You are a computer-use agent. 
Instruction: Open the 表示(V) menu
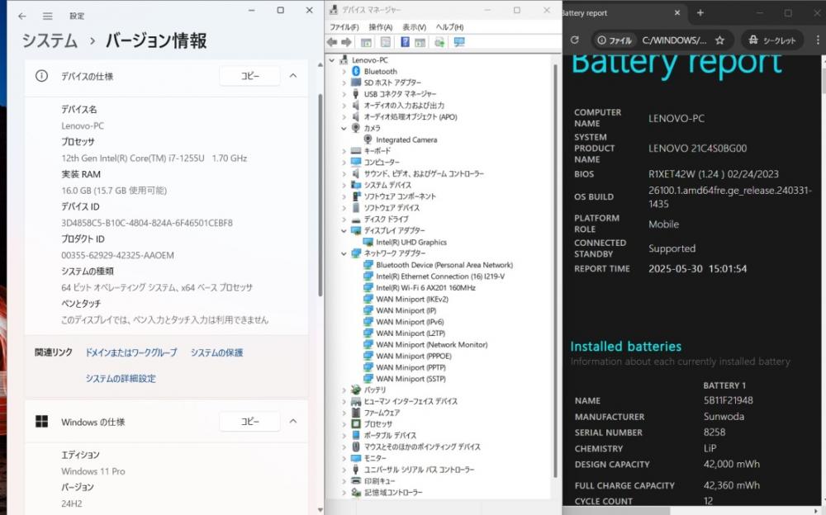pyautogui.click(x=414, y=27)
